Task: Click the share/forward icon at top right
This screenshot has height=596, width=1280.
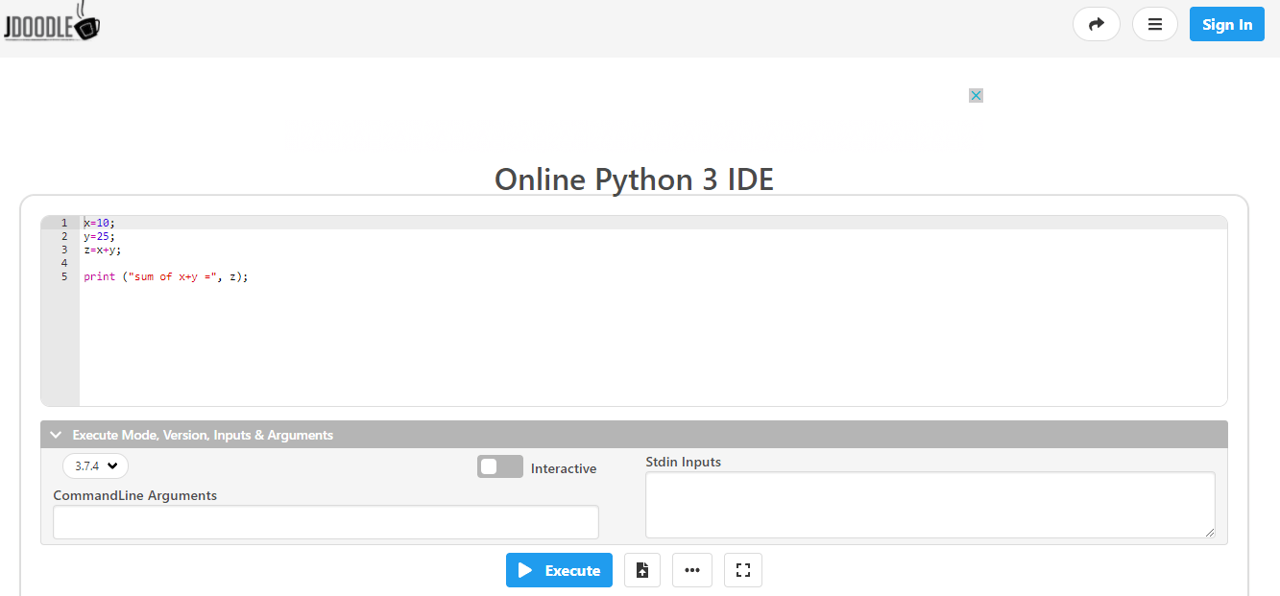Action: pyautogui.click(x=1096, y=23)
